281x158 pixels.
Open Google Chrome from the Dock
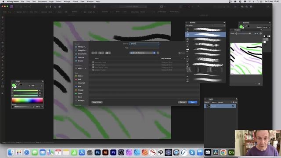[223, 152]
